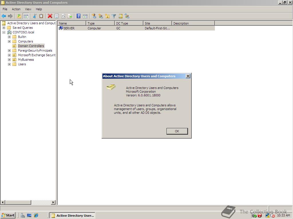Close the About dialog with its X
Screen dimensions: 293x219
click(x=188, y=76)
